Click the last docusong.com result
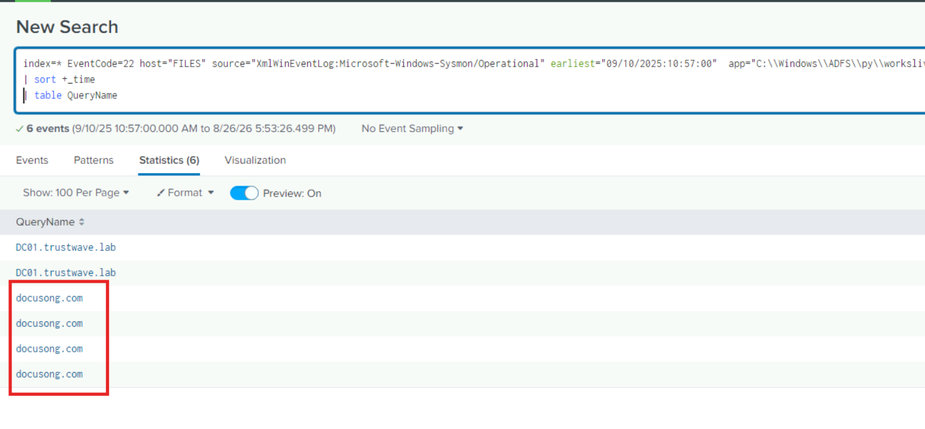This screenshot has width=925, height=429. tap(50, 374)
